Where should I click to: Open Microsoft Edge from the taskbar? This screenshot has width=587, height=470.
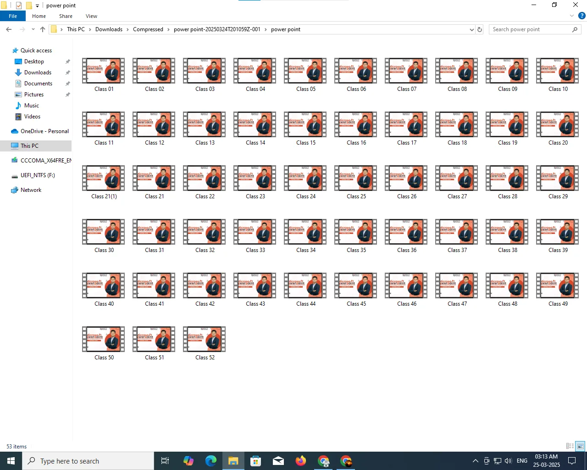pos(211,461)
